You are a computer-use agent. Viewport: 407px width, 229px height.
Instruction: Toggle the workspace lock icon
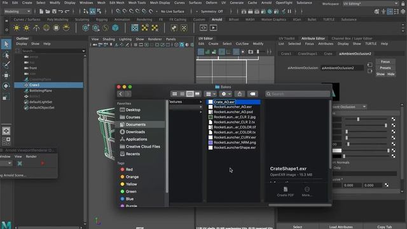click(x=403, y=4)
